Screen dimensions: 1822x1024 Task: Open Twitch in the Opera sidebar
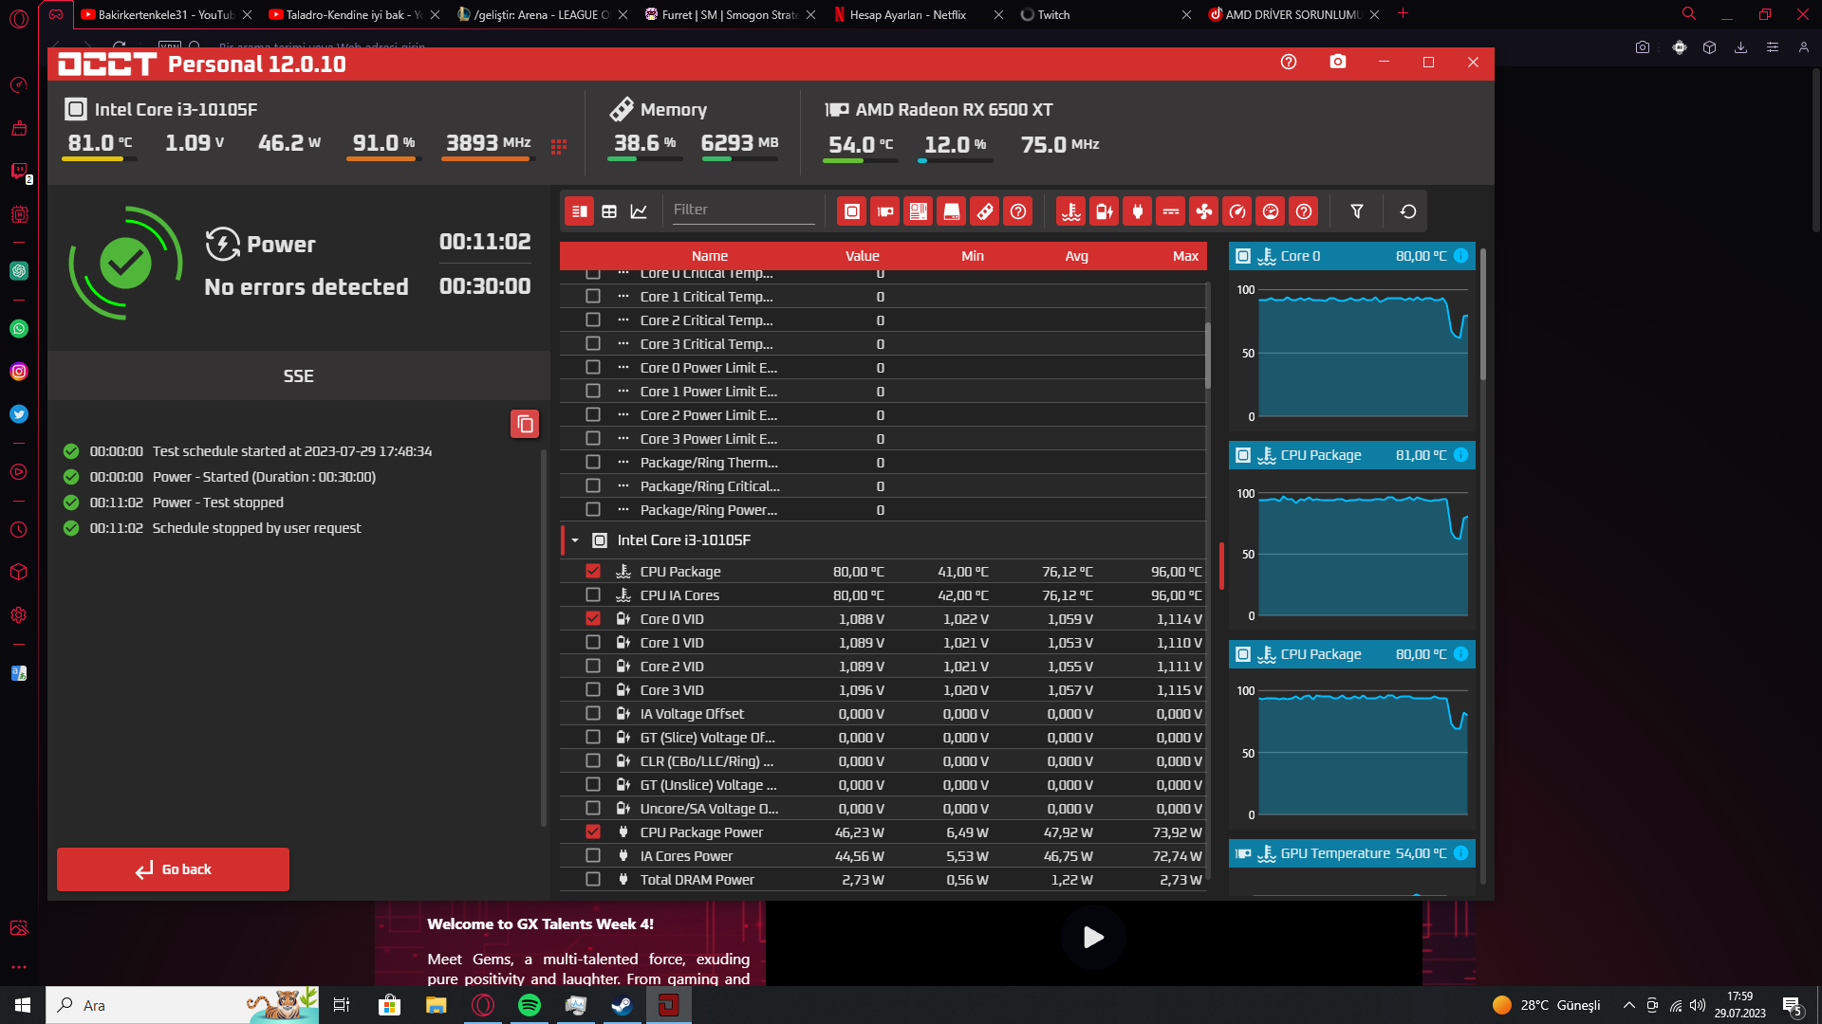click(19, 171)
